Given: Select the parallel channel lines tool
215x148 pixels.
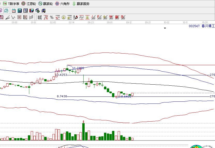Looking at the screenshot, I should point(31,17).
